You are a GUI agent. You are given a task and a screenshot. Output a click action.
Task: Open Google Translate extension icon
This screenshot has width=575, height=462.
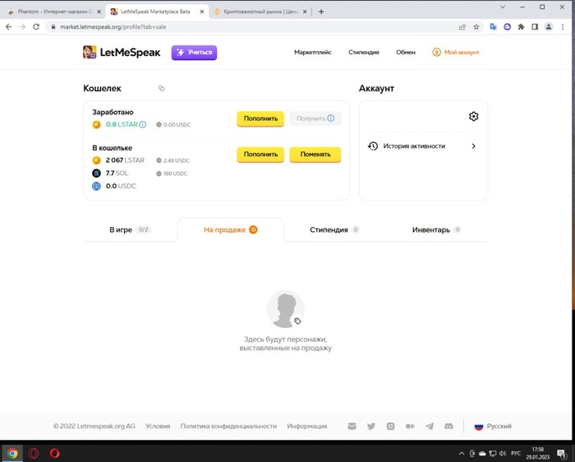(493, 27)
